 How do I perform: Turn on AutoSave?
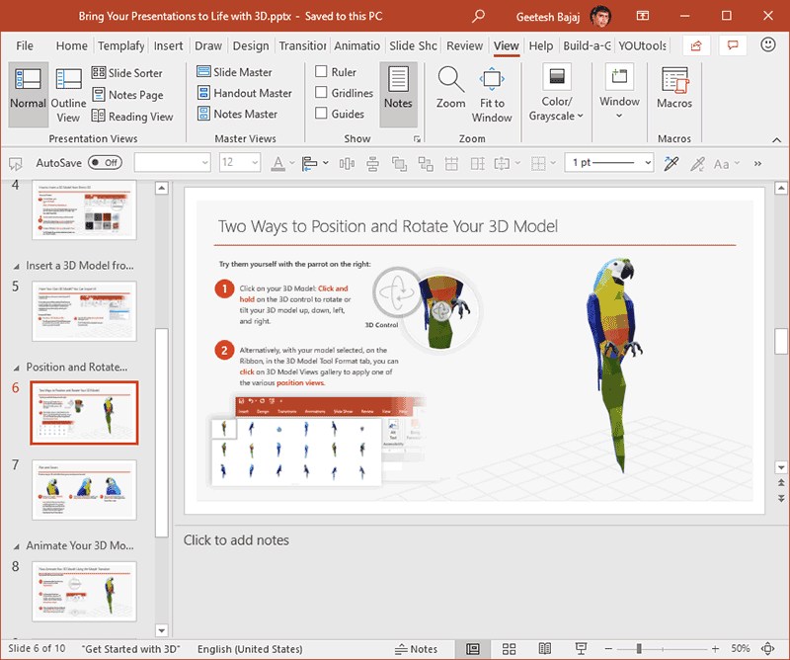coord(104,162)
